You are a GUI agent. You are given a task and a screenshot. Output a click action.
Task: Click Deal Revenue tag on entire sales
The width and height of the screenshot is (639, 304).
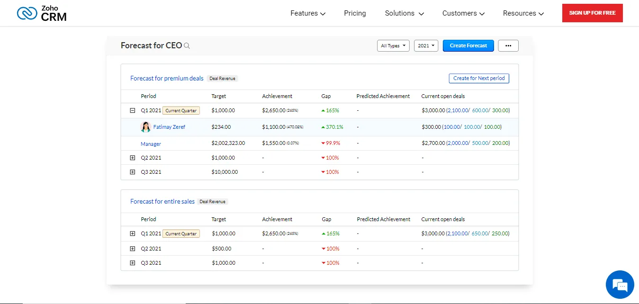(213, 202)
